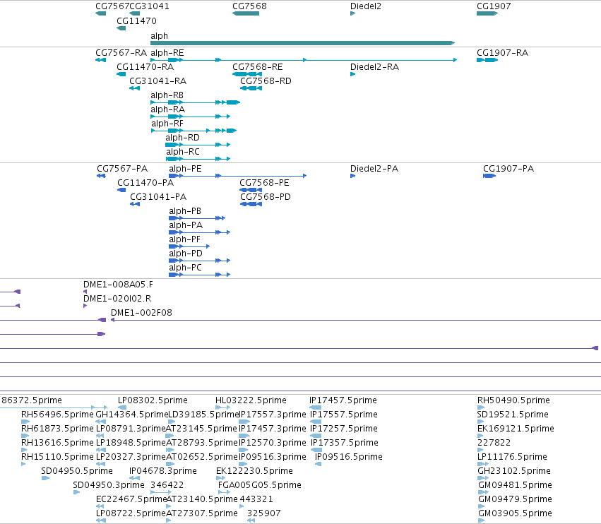Select the CG1907-PA protein label
Viewport: 601px width, 524px height.
tap(508, 169)
